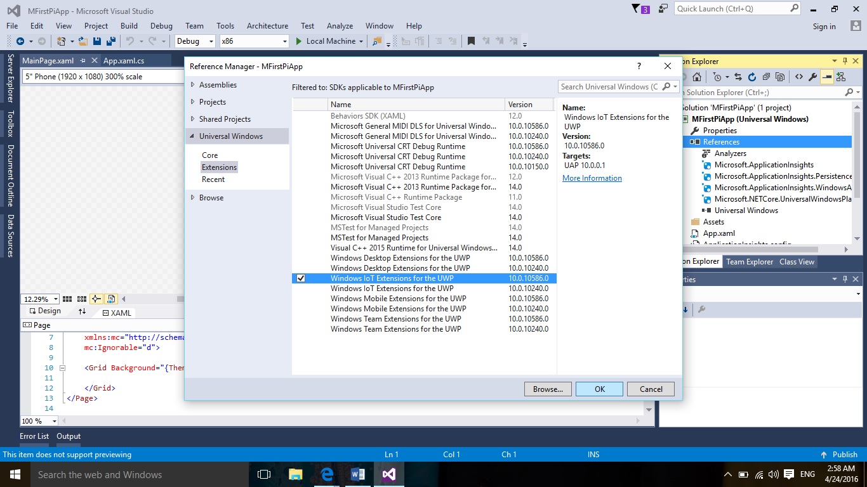Open the Output tab

[69, 436]
